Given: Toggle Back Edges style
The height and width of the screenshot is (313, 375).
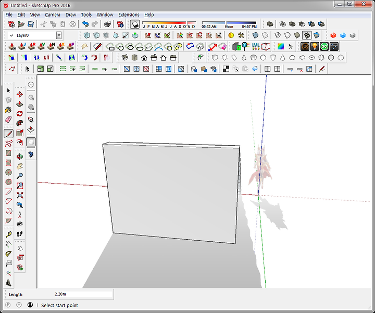Looking at the screenshot, I should [265, 35].
